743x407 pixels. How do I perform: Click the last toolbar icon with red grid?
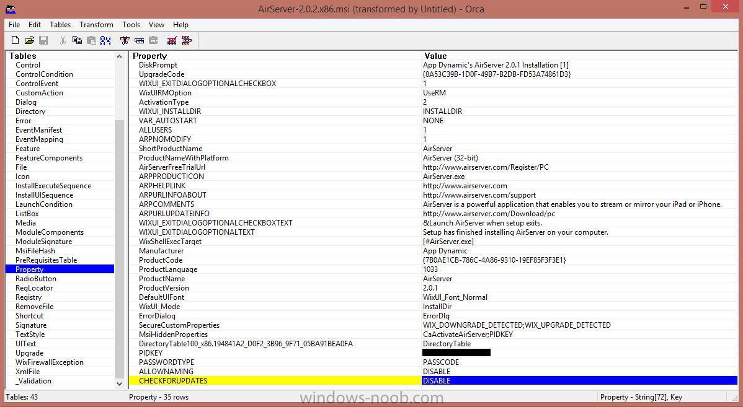[x=187, y=40]
